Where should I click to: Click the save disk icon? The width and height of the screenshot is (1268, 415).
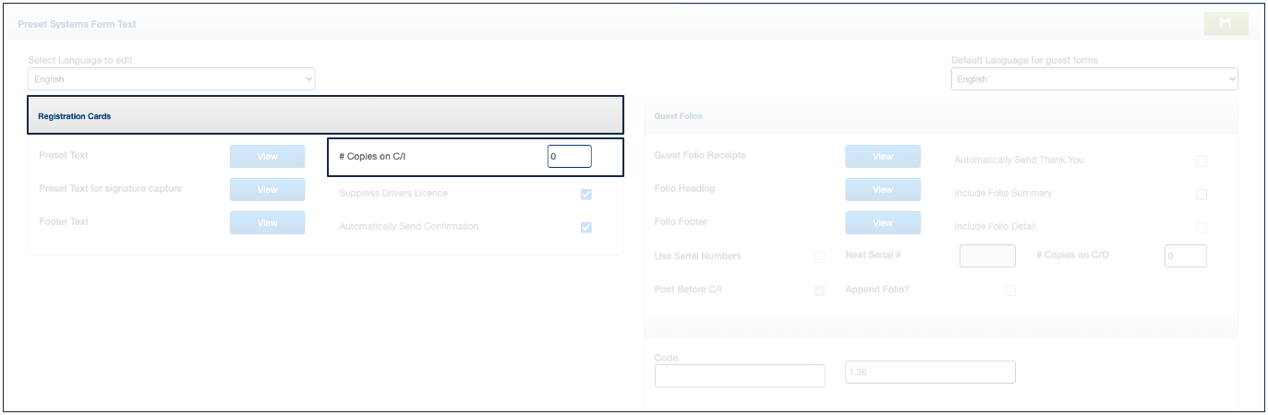[x=1226, y=24]
